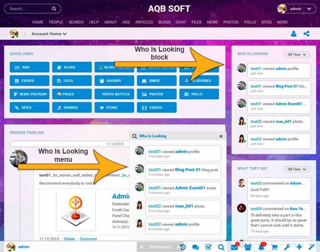Click the magnifier icon in bottom toolbar
This screenshot has width=320, height=252.
coord(221,247)
